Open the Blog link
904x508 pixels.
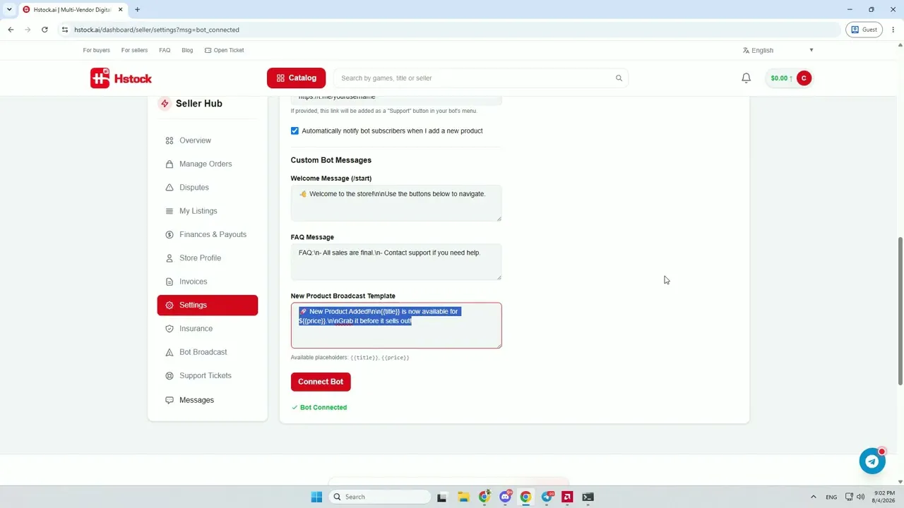click(187, 50)
